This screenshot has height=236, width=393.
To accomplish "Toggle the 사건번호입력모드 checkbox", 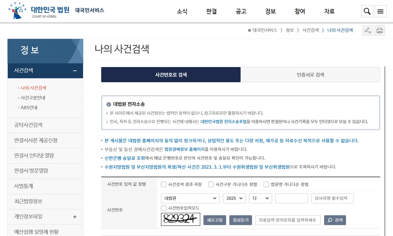I will [x=164, y=208].
